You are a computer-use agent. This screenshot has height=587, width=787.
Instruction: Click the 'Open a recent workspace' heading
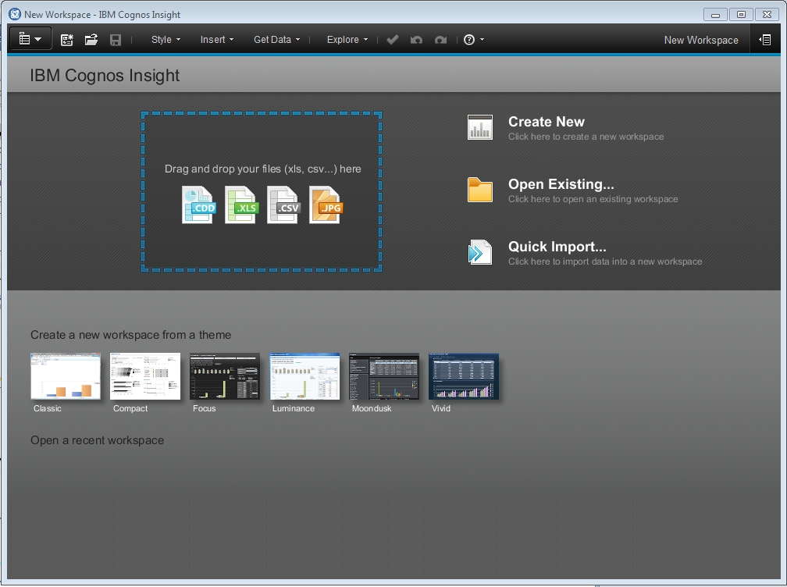pos(97,440)
